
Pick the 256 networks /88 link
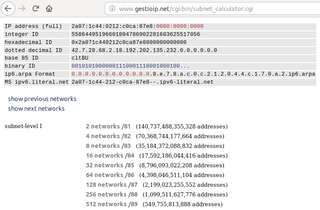pos(112,194)
